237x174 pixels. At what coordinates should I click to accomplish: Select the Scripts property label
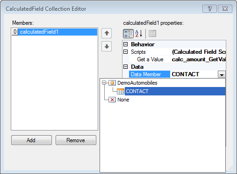(138, 52)
